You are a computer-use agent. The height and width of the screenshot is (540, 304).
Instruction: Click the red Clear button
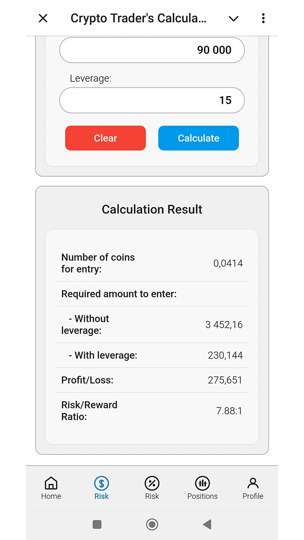(x=106, y=138)
